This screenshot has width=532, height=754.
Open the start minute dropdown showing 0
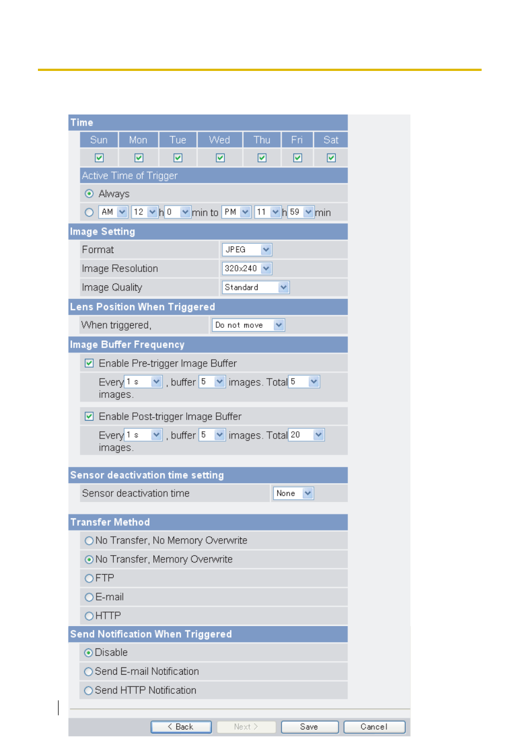pos(178,212)
